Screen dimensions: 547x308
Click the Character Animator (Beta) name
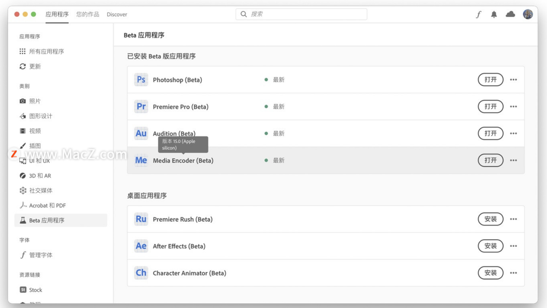pos(189,273)
